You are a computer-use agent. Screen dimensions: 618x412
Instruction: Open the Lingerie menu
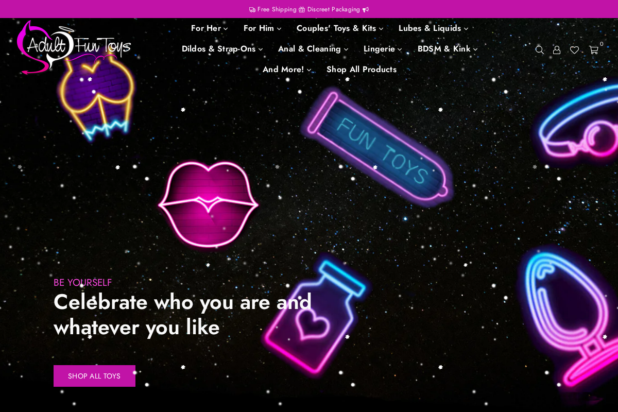pyautogui.click(x=382, y=49)
